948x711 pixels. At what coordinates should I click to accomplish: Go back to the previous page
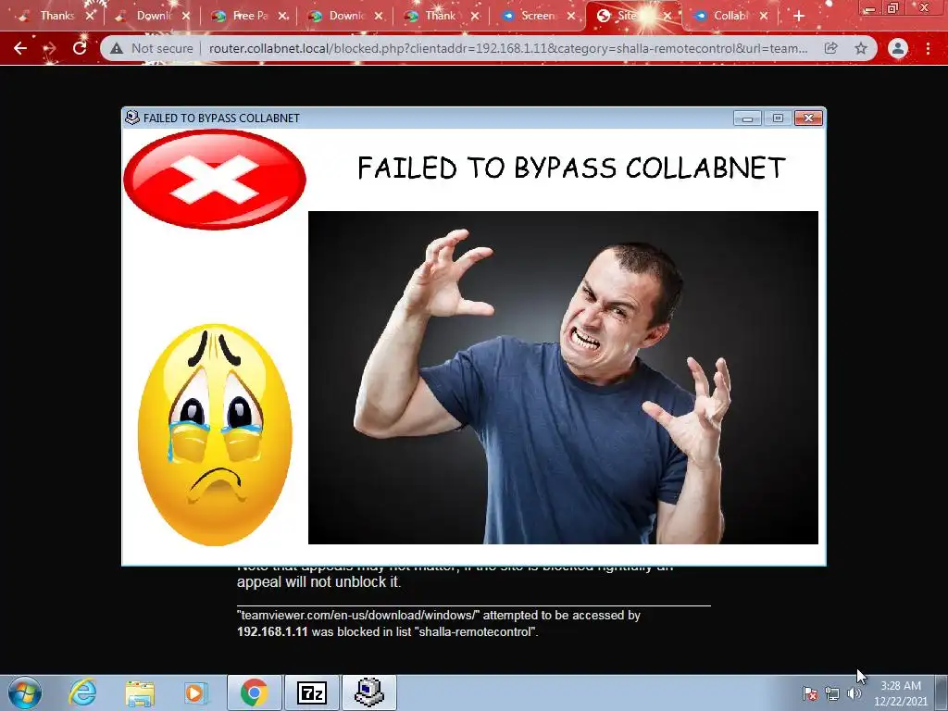click(x=20, y=48)
